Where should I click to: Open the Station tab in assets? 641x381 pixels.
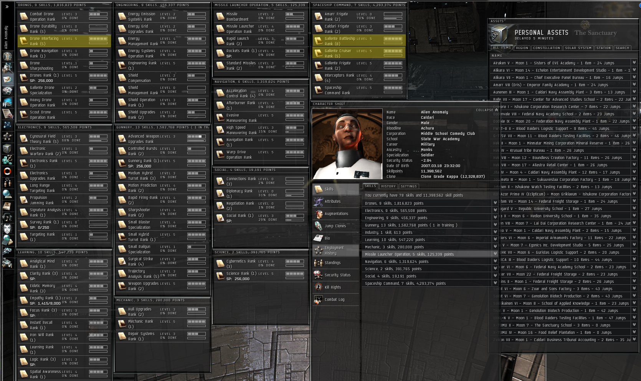coord(603,48)
